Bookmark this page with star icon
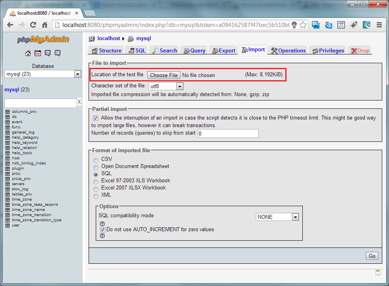The image size is (389, 286). tap(303, 25)
